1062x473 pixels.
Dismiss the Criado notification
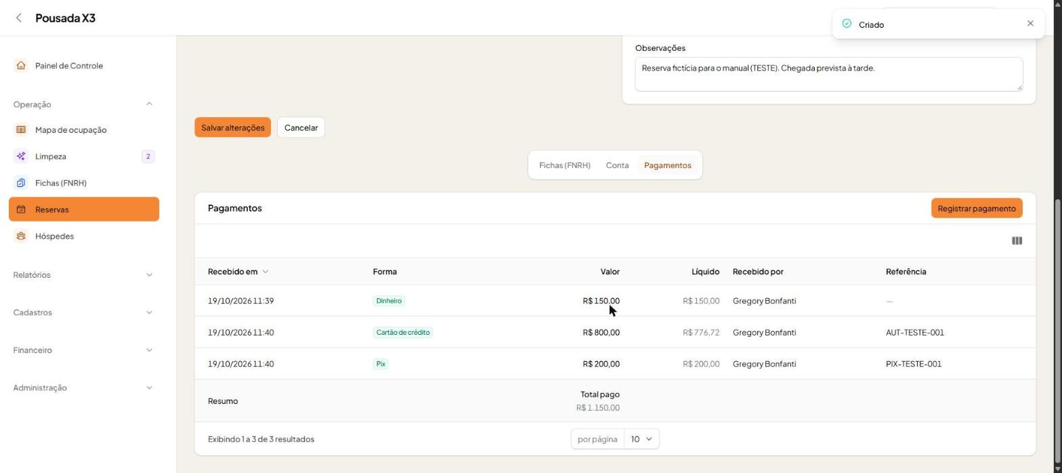pos(1030,24)
